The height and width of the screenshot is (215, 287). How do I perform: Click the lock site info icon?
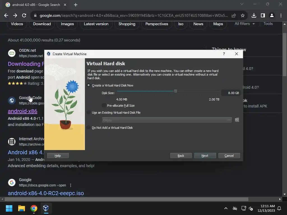tap(35, 16)
